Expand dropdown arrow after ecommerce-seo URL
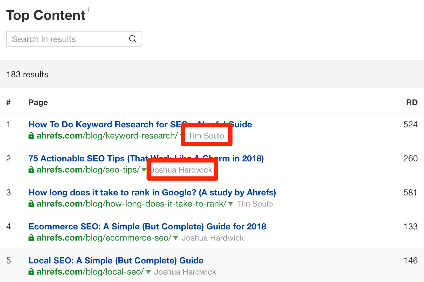 pos(176,238)
